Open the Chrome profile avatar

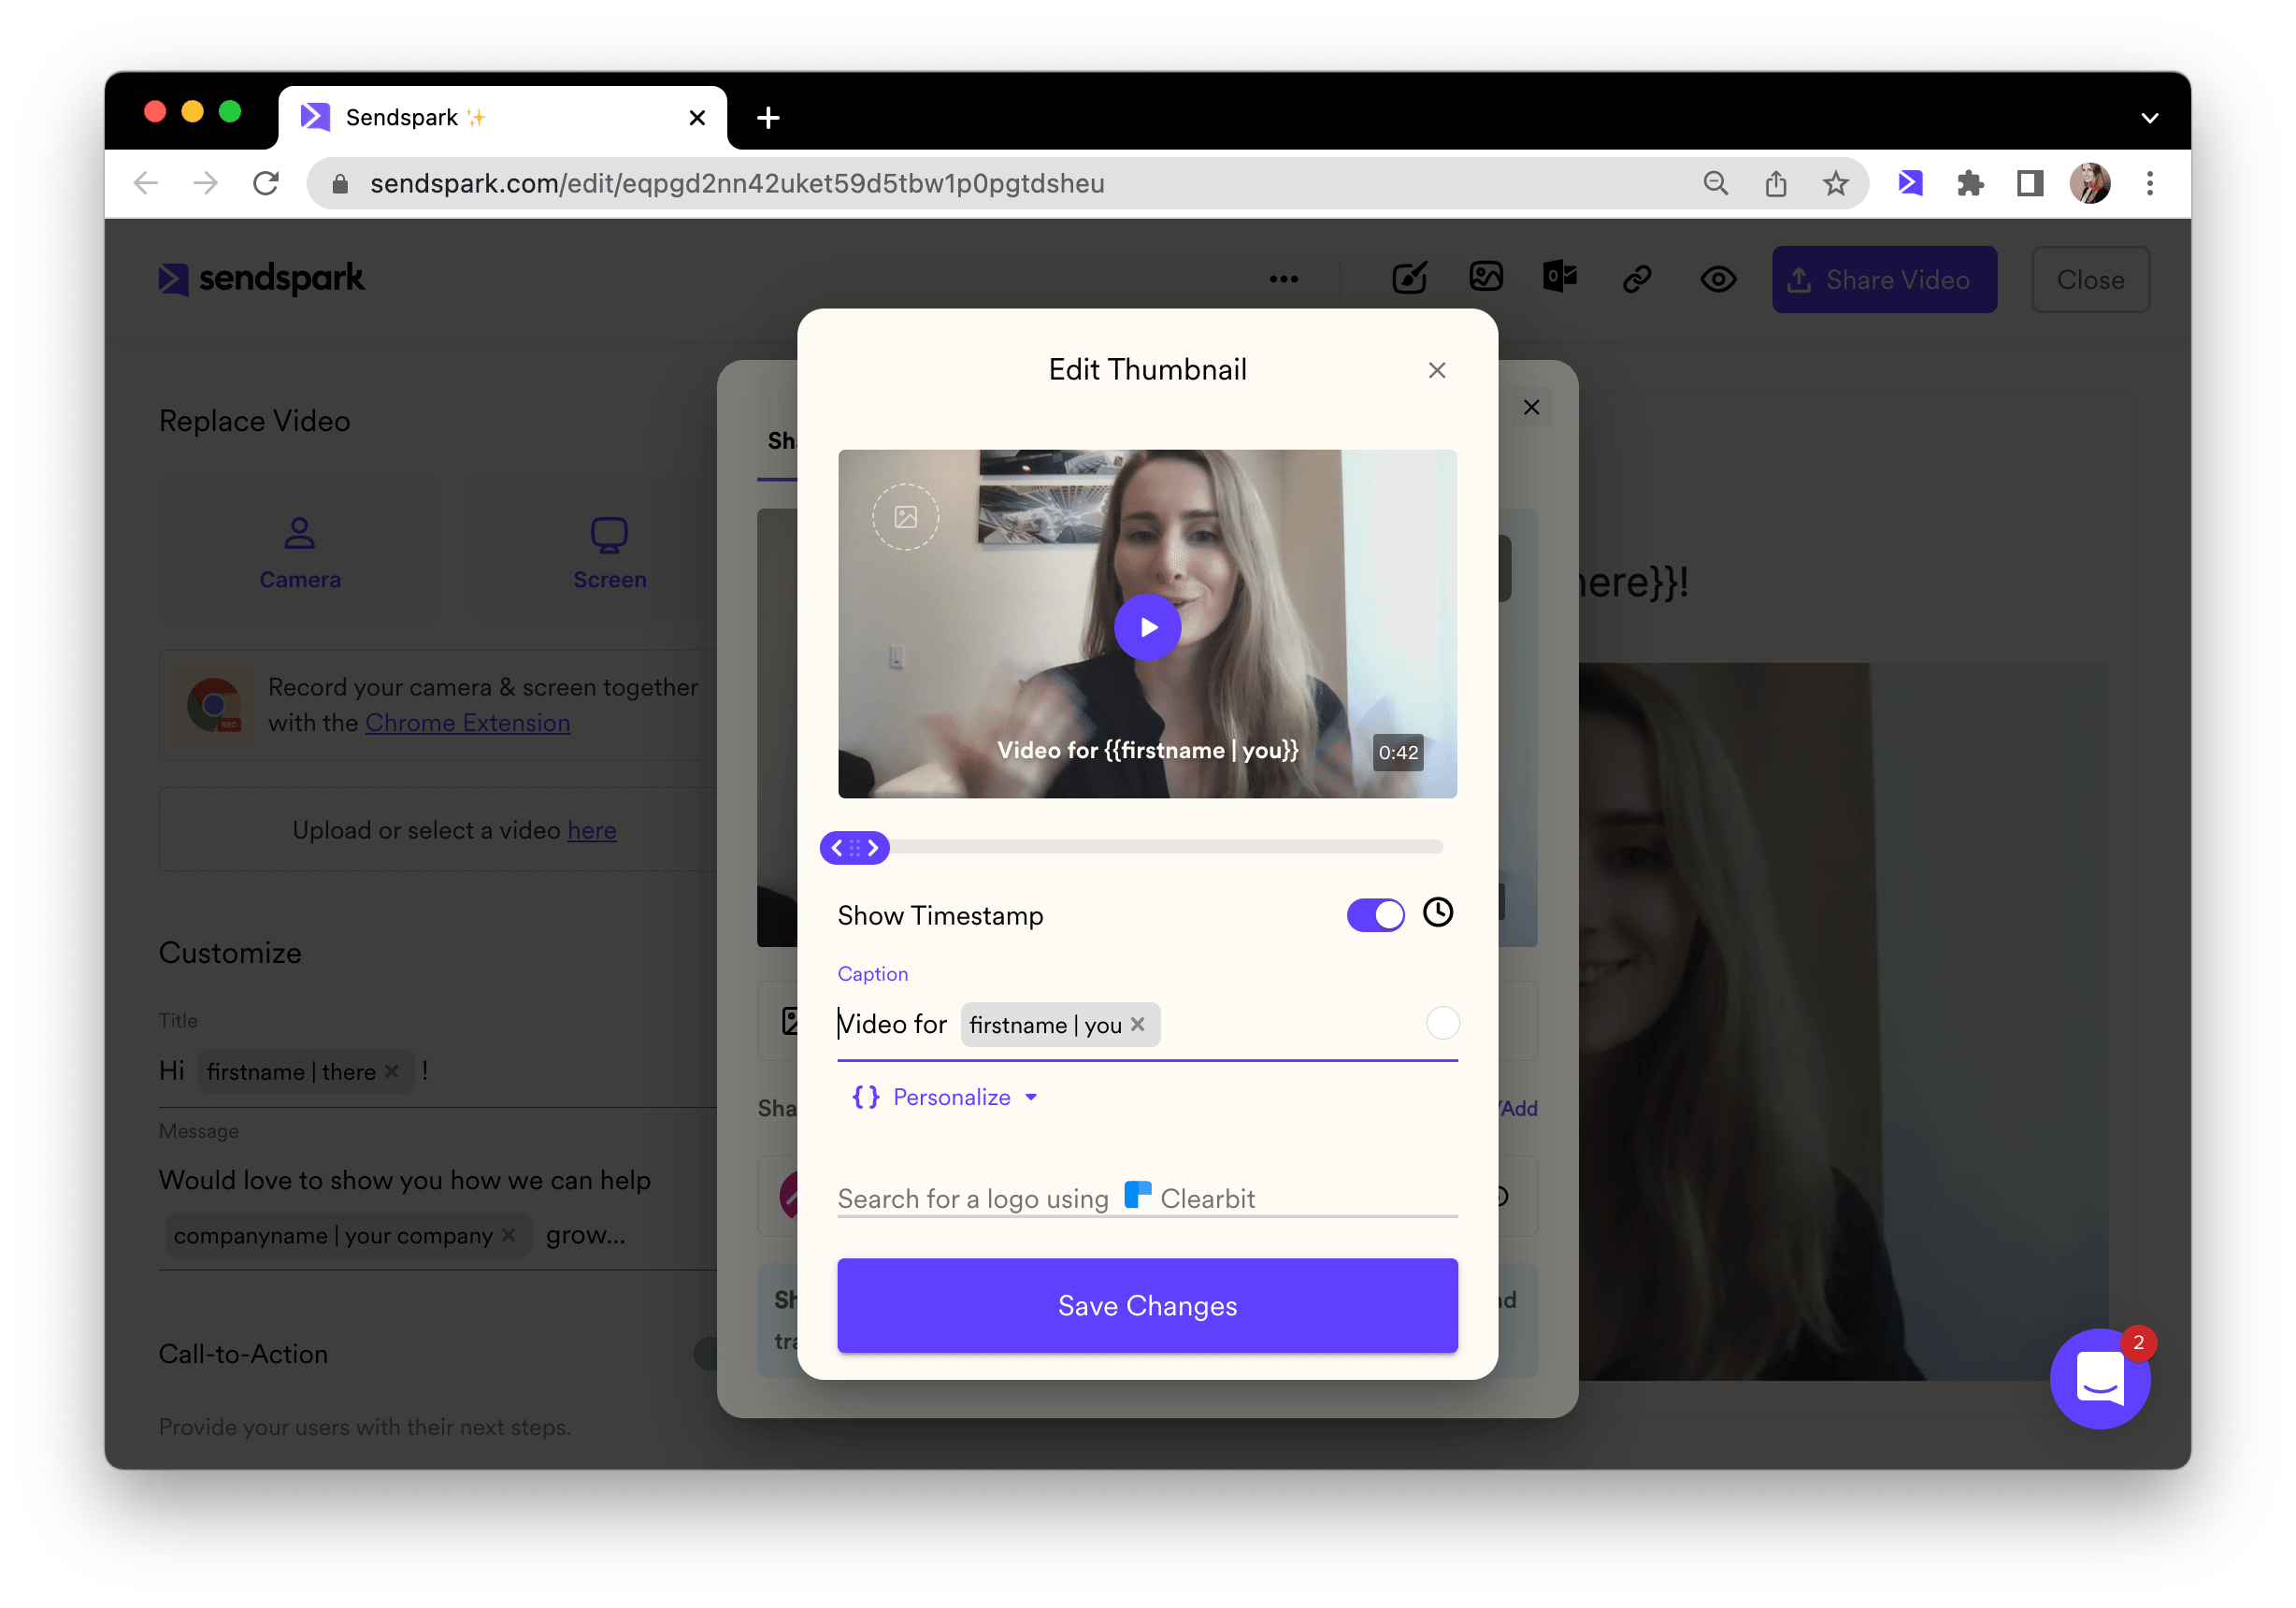point(2090,183)
